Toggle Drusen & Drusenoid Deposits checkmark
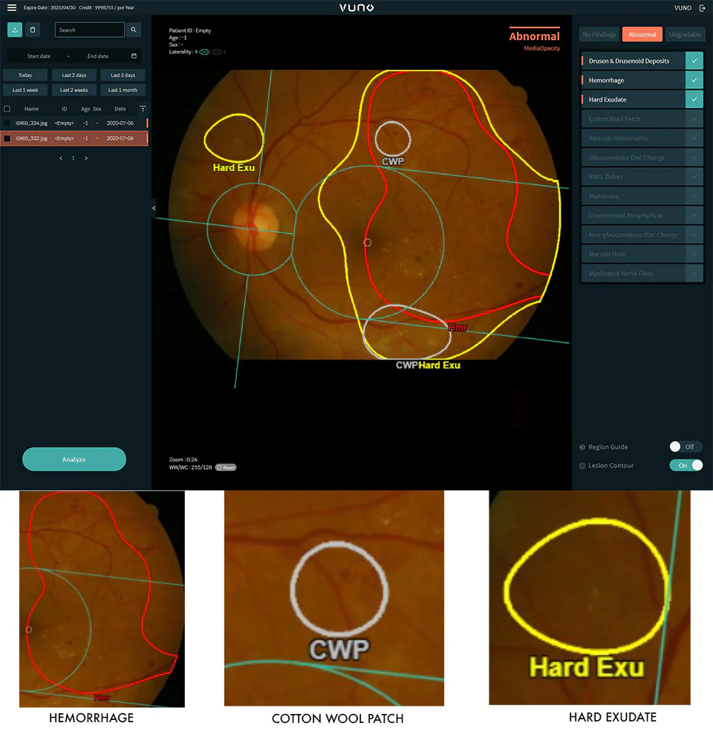 (x=694, y=61)
